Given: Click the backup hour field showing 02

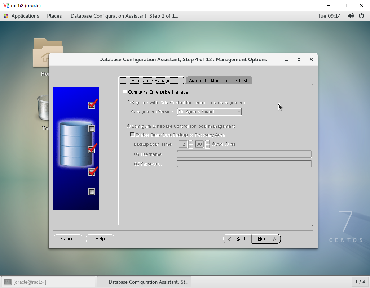Looking at the screenshot, I should pyautogui.click(x=183, y=144).
